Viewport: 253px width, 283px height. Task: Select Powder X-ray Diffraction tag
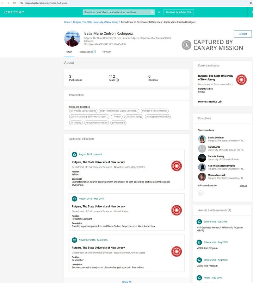155,111
